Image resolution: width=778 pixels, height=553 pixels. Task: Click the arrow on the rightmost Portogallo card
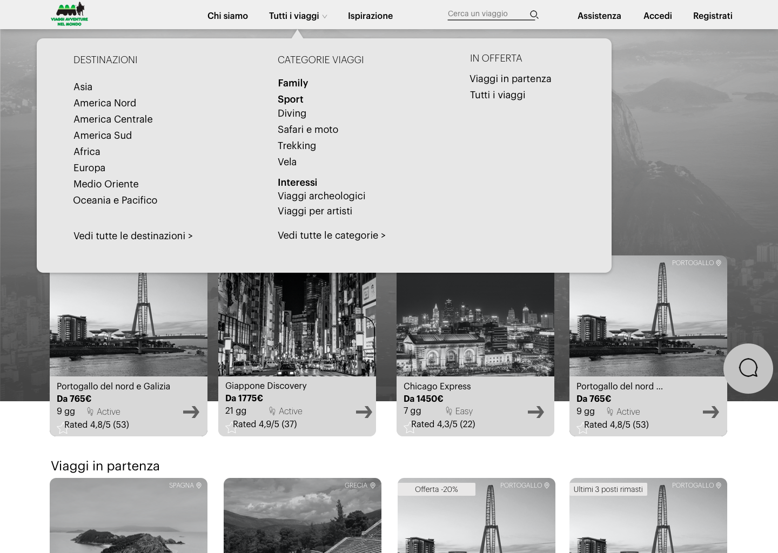(x=711, y=412)
